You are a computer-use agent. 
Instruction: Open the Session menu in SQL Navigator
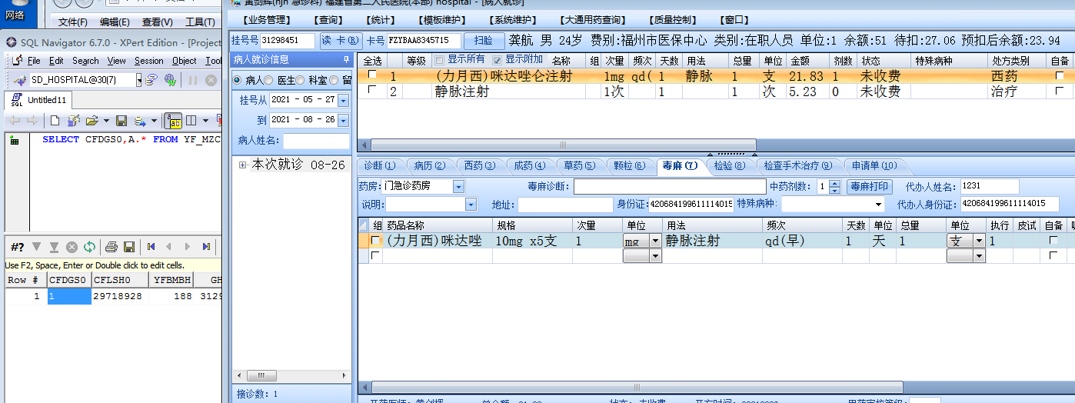click(148, 61)
